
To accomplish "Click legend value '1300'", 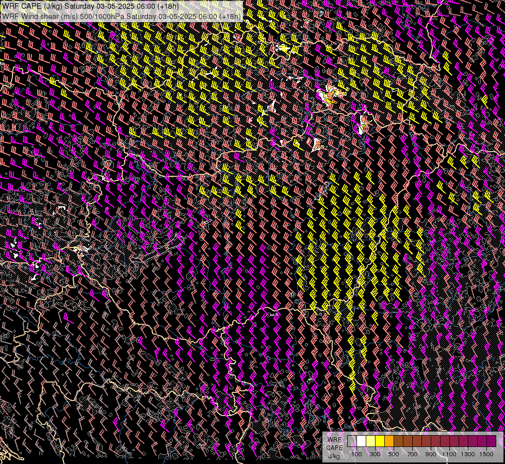I will pos(468,454).
